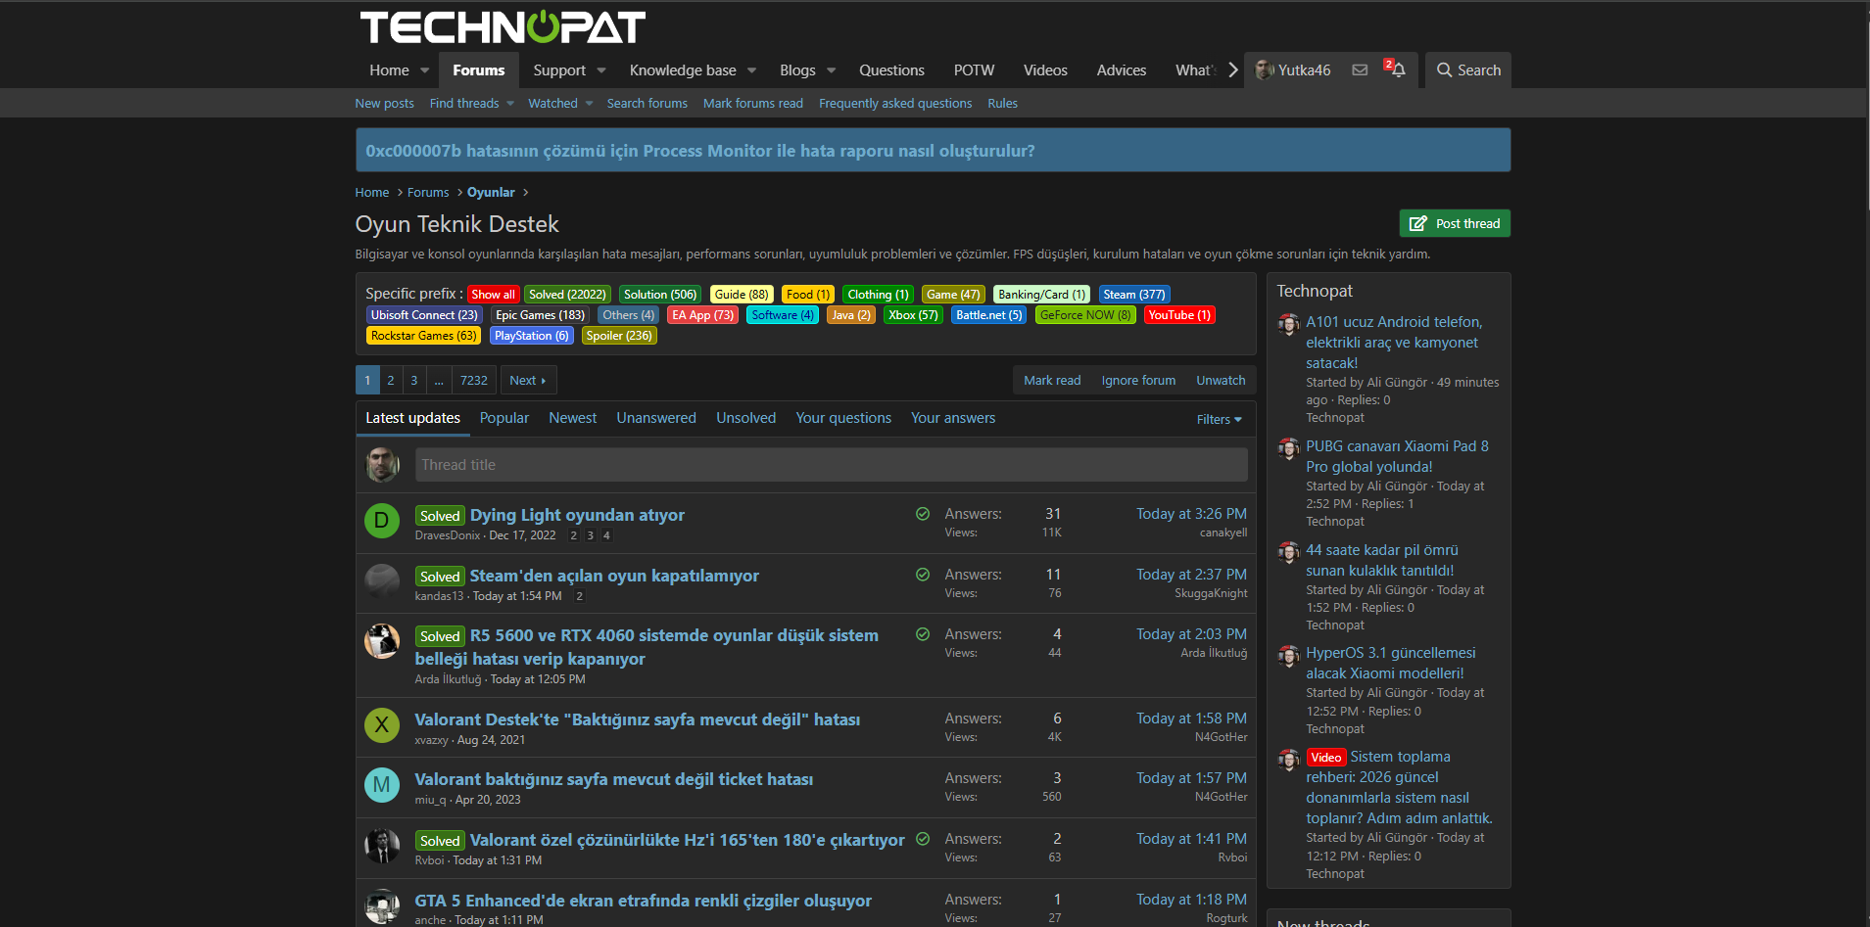Select the Show all prefix filter
Image resolution: width=1870 pixels, height=927 pixels.
pyautogui.click(x=493, y=295)
